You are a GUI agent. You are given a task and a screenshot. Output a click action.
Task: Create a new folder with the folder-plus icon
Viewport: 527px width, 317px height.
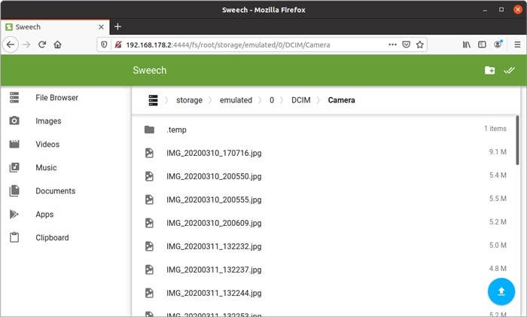pyautogui.click(x=489, y=70)
